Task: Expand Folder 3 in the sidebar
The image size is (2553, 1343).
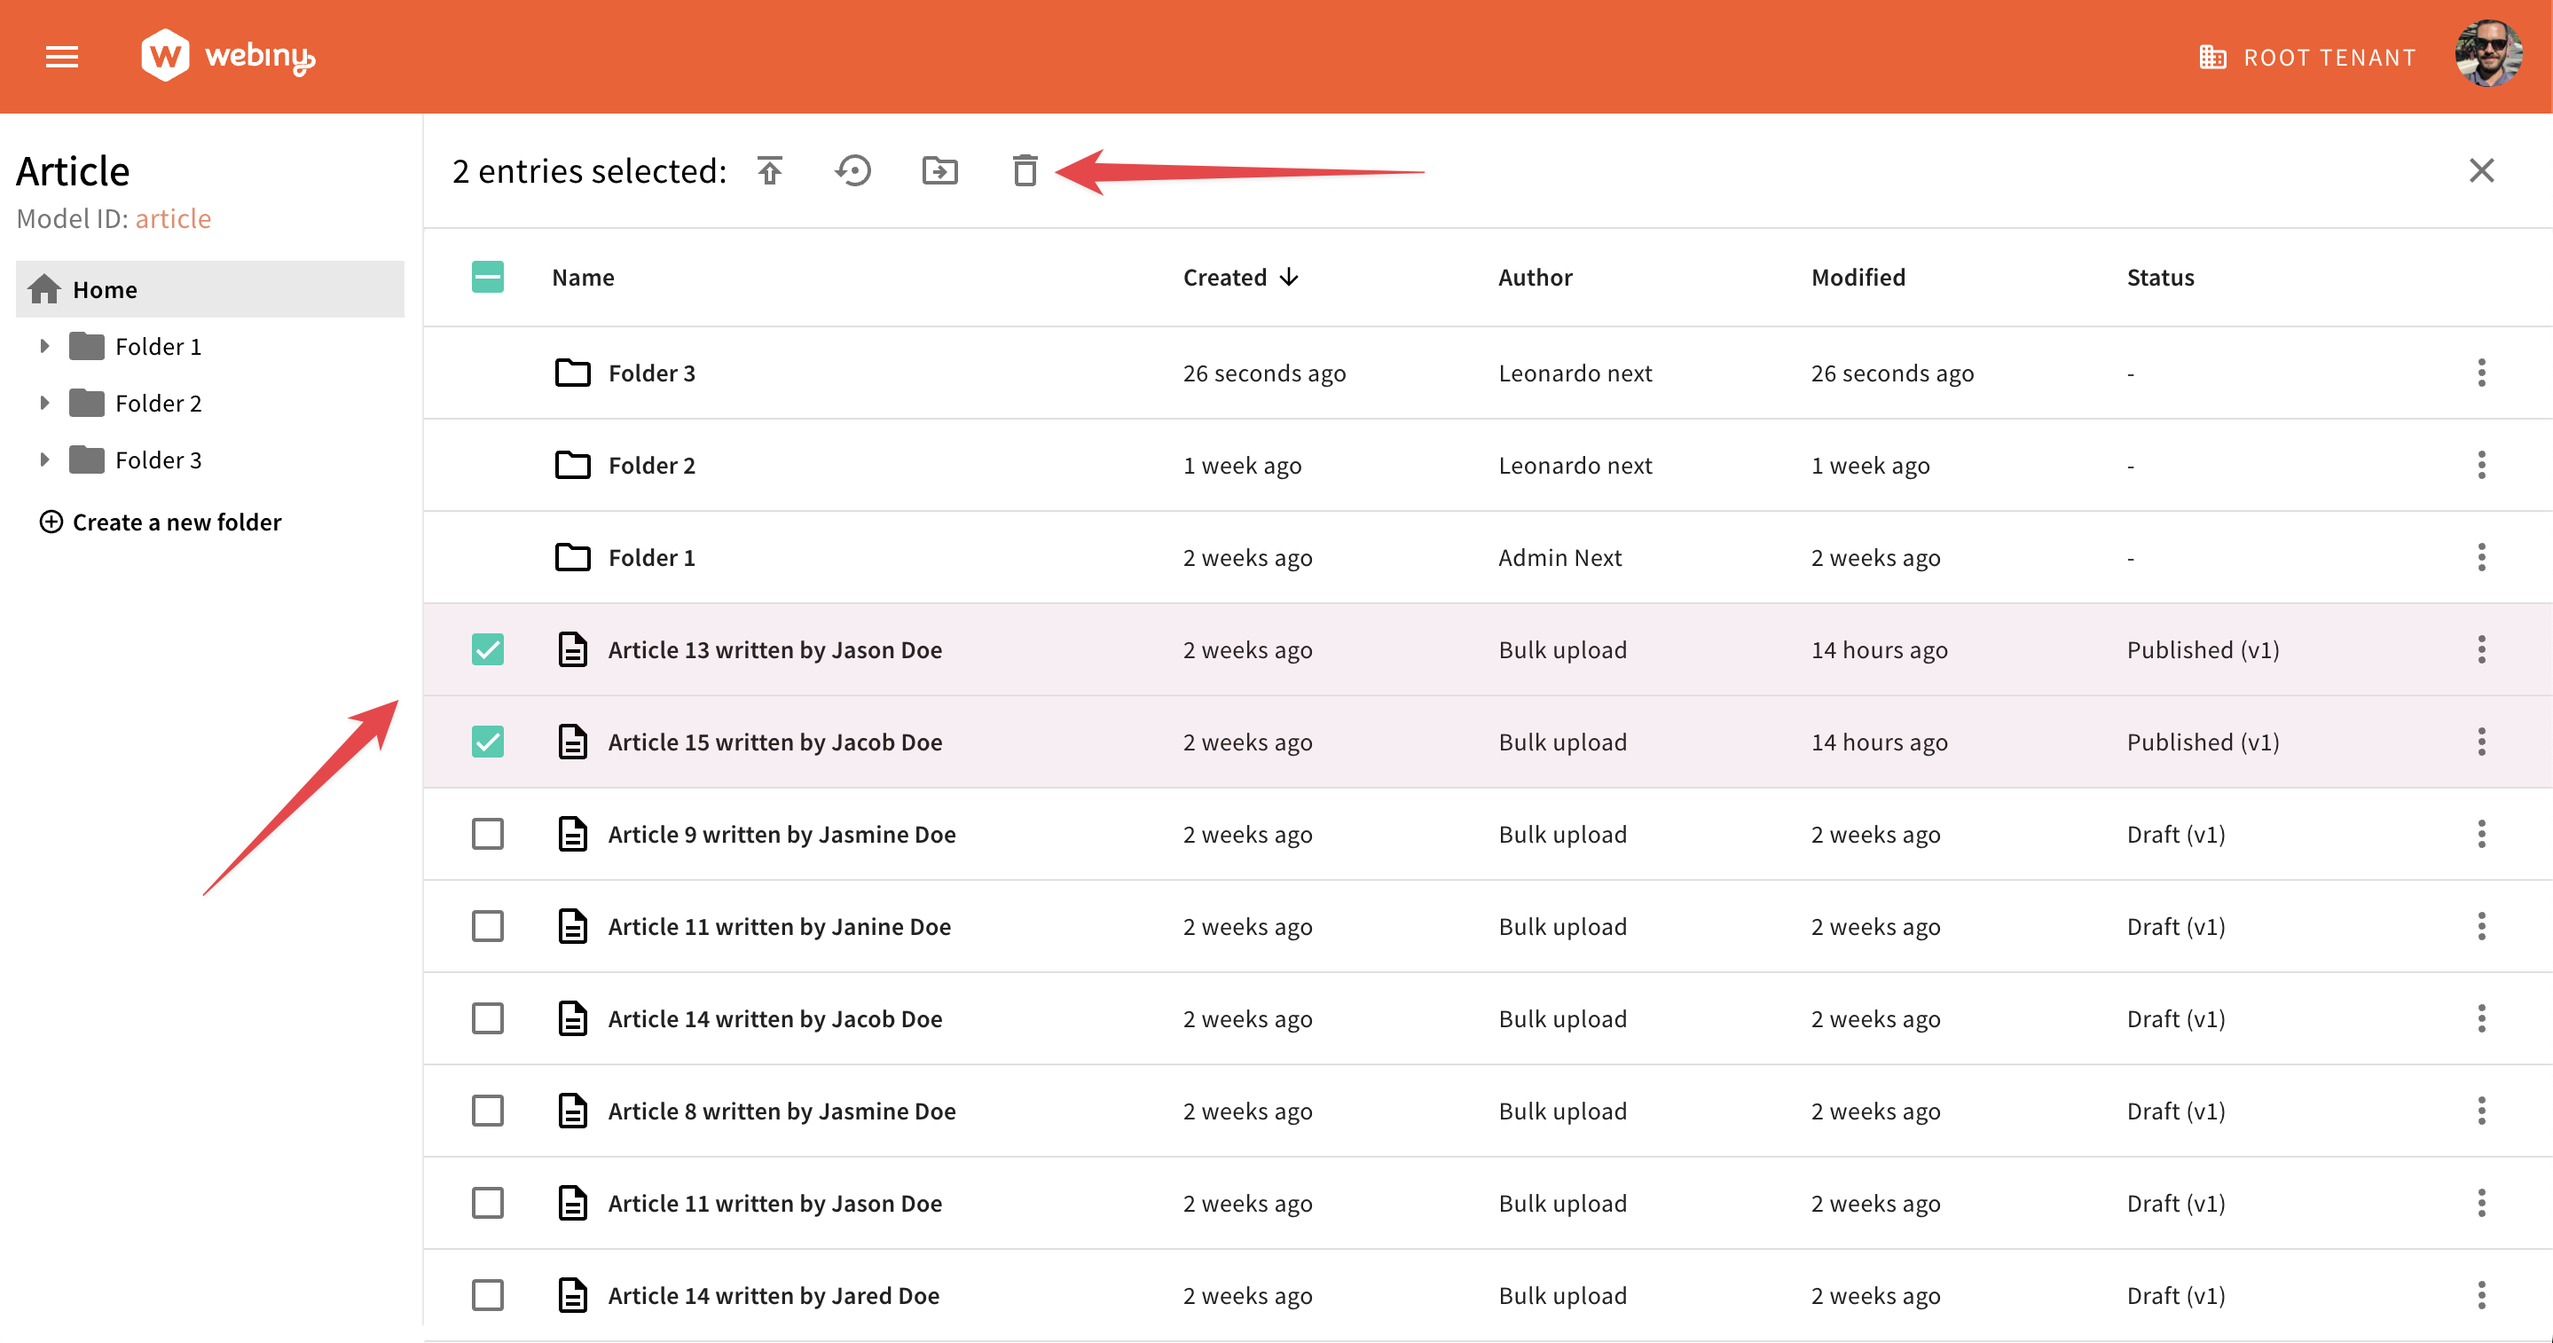Action: coord(43,459)
